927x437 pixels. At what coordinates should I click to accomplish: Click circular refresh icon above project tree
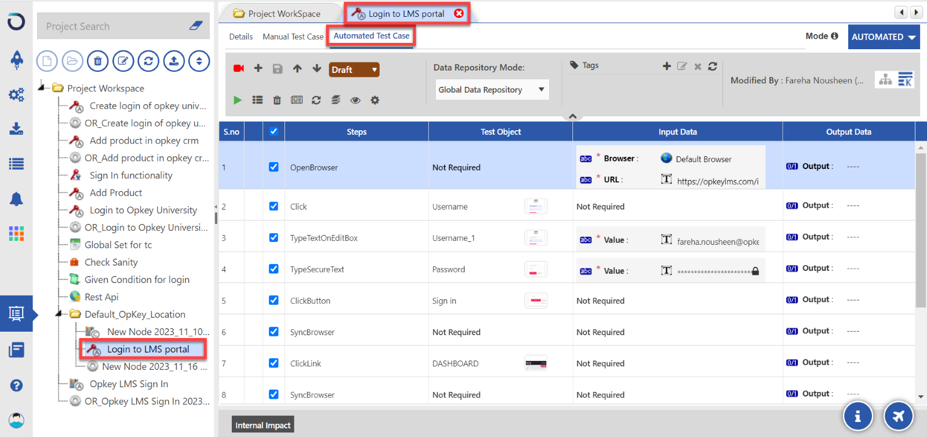(x=148, y=61)
